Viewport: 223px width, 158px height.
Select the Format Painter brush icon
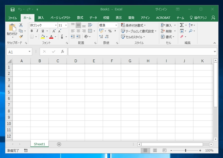click(21, 36)
